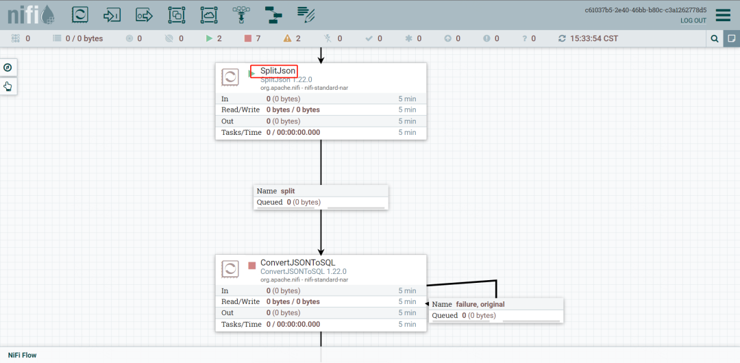740x363 pixels.
Task: Click the NiFi Flow breadcrumb
Action: click(22, 355)
